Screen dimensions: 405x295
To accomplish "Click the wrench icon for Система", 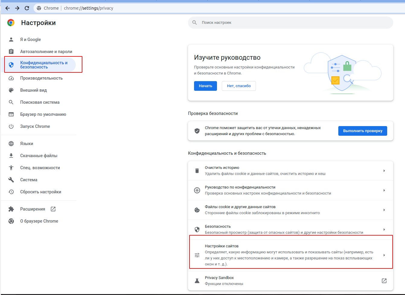I will tap(11, 180).
